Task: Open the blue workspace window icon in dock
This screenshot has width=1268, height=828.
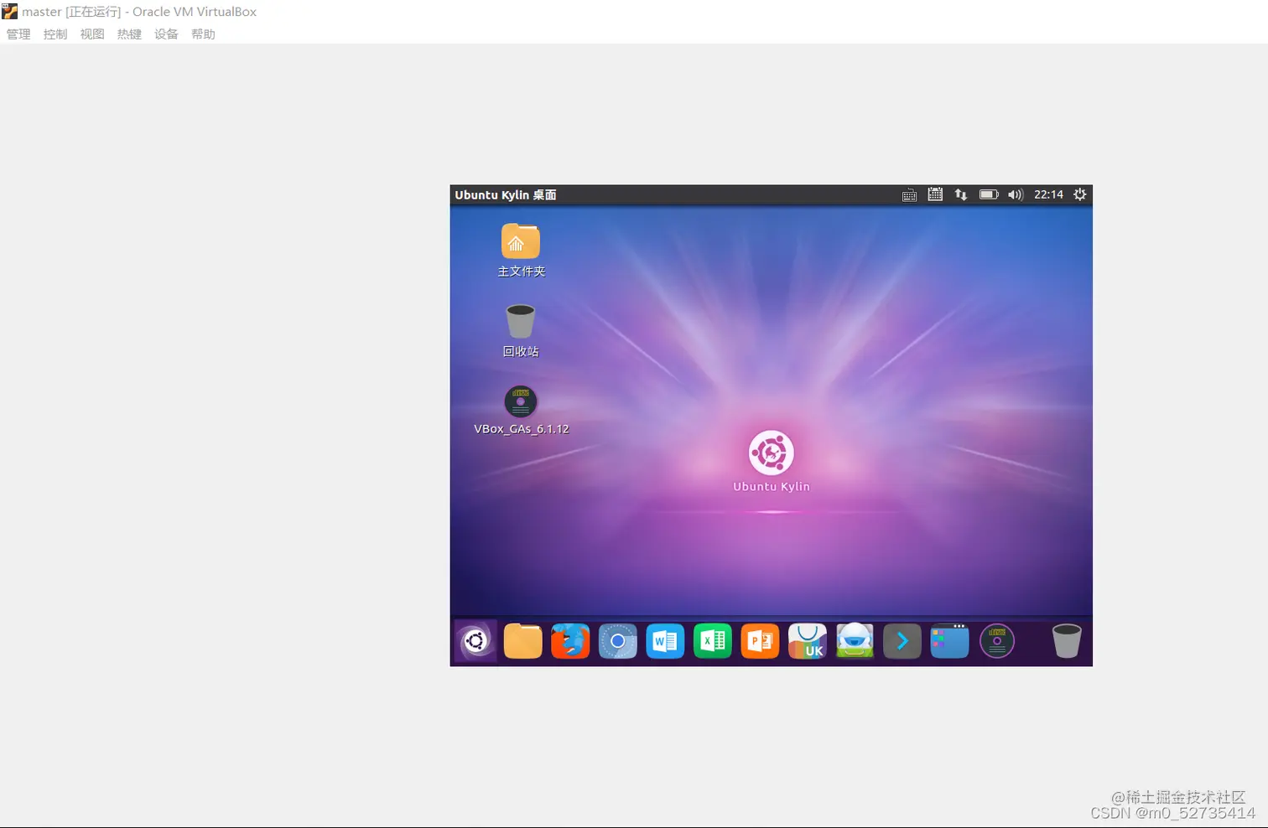Action: point(950,642)
